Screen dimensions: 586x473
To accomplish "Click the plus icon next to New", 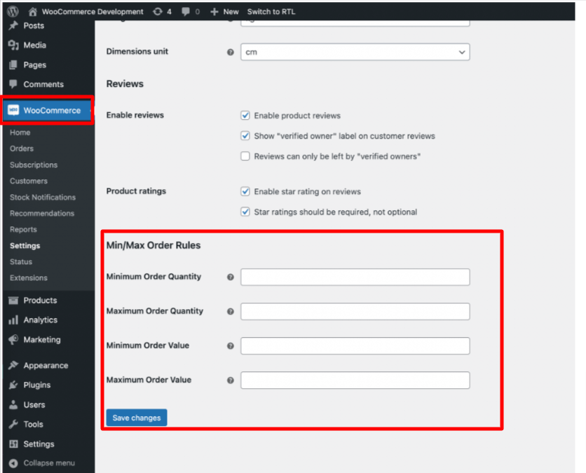I will [214, 12].
